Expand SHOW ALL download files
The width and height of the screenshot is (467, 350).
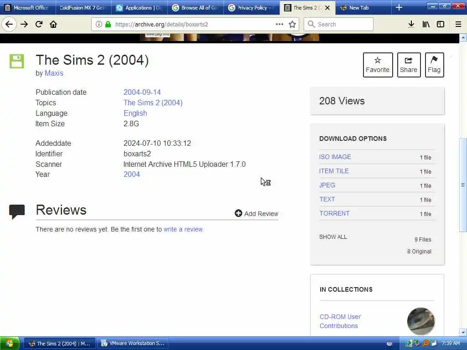pos(333,237)
